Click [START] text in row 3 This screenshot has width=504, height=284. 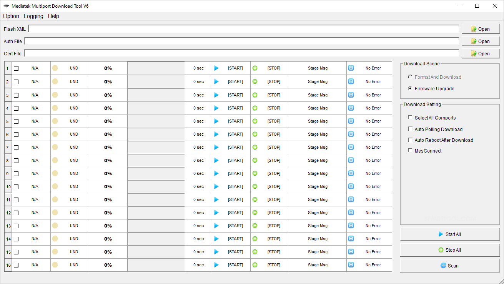[235, 95]
